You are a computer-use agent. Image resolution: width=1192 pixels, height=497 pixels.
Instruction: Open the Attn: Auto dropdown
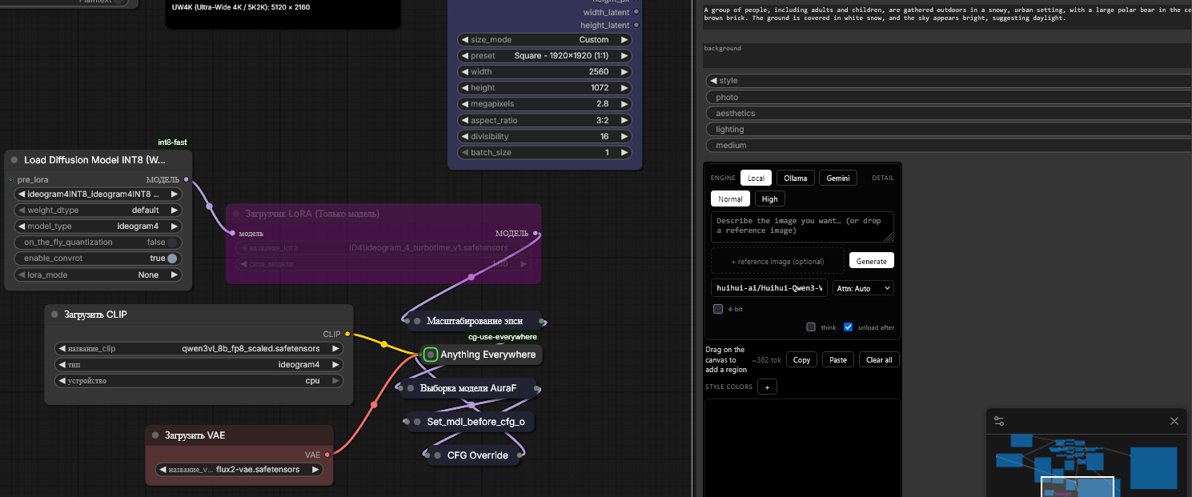(863, 288)
